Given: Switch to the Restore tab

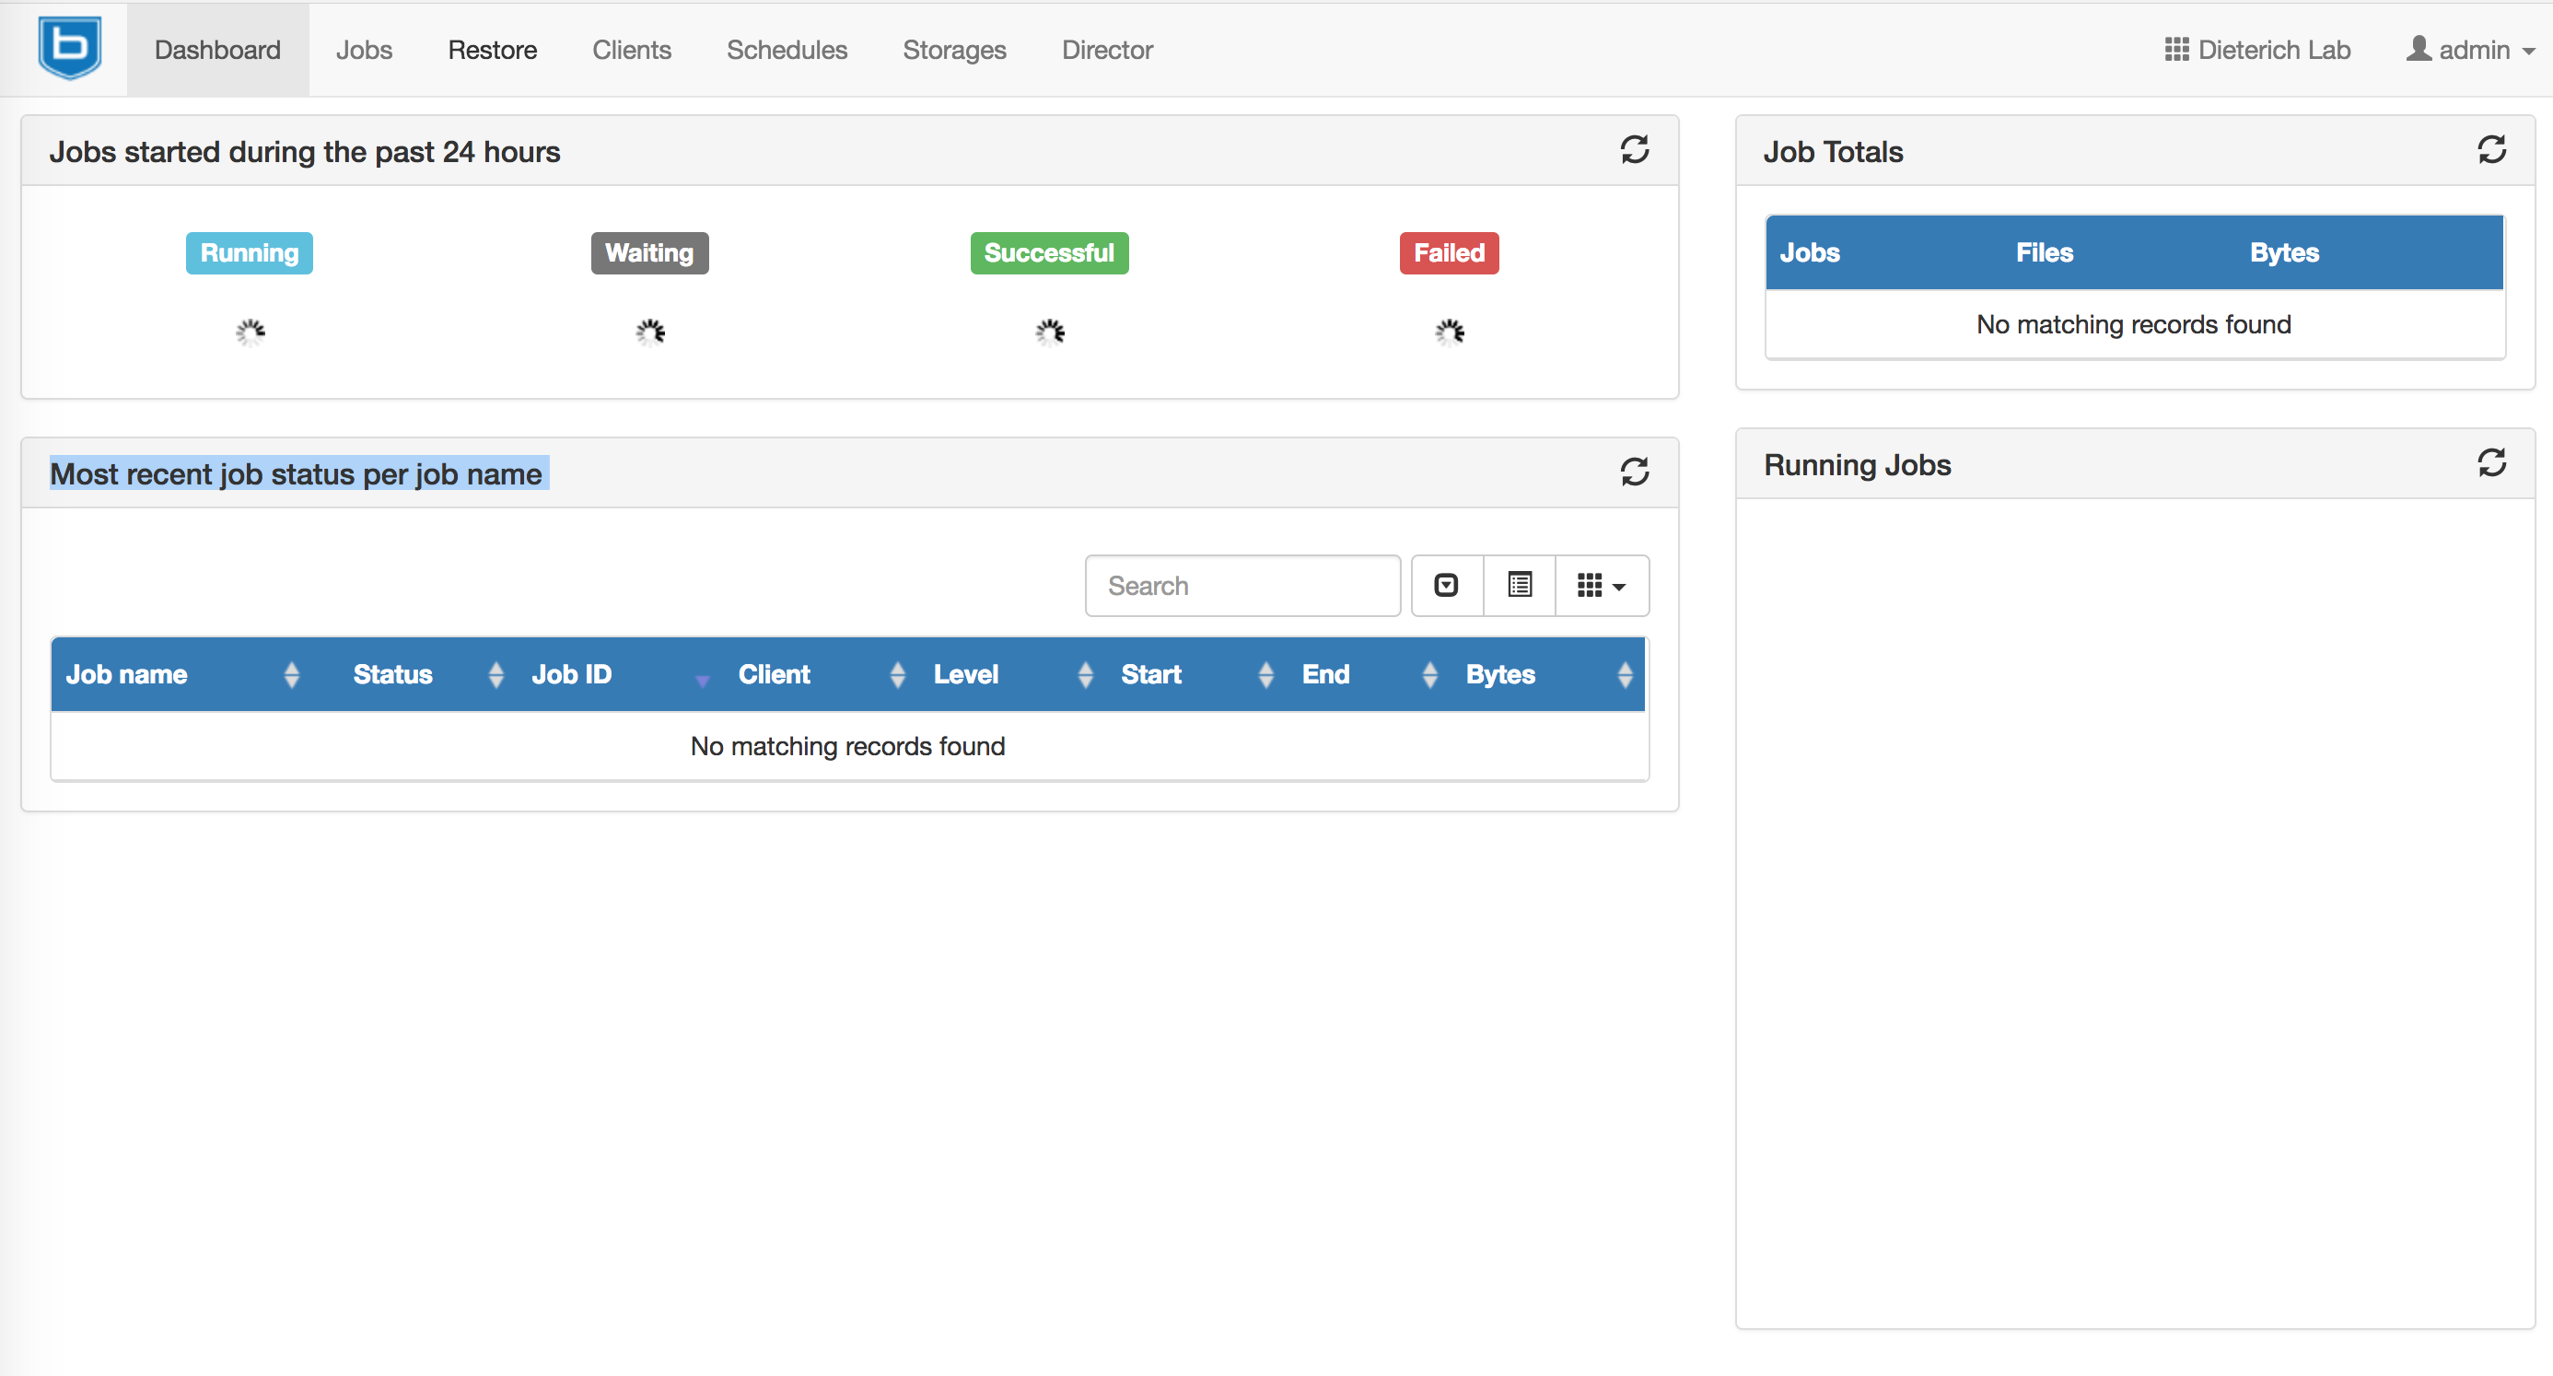Looking at the screenshot, I should click(492, 50).
